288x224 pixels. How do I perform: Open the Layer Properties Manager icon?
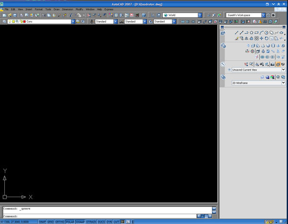[x=4, y=22]
